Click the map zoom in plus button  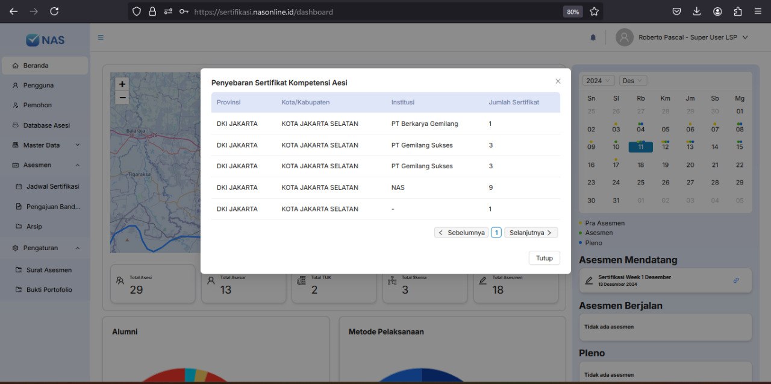(x=122, y=84)
